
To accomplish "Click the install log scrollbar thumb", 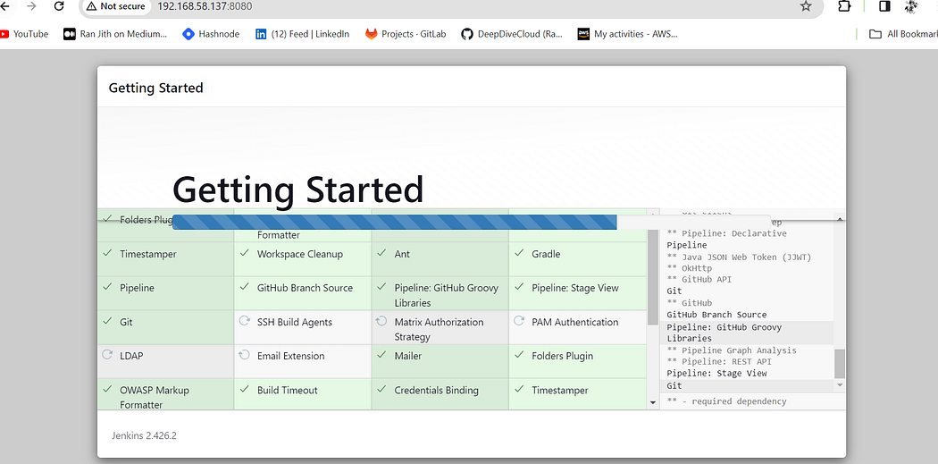I will point(840,364).
